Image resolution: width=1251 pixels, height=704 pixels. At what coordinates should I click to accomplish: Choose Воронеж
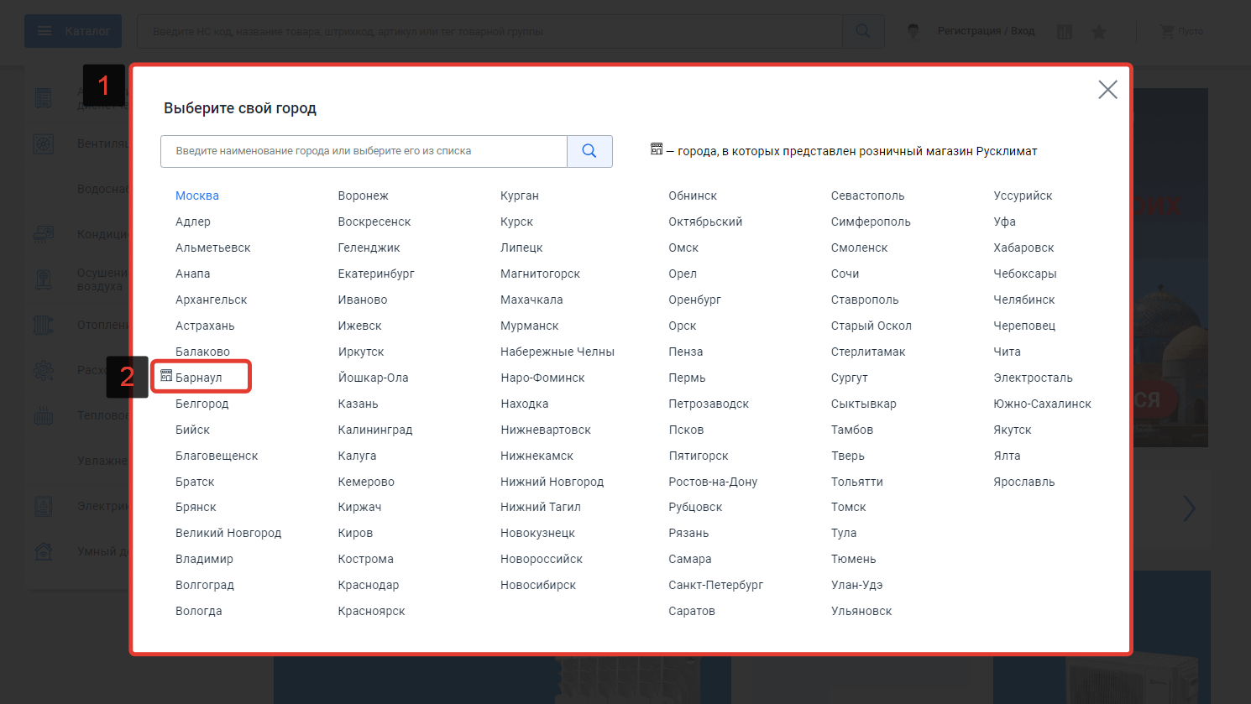364,196
